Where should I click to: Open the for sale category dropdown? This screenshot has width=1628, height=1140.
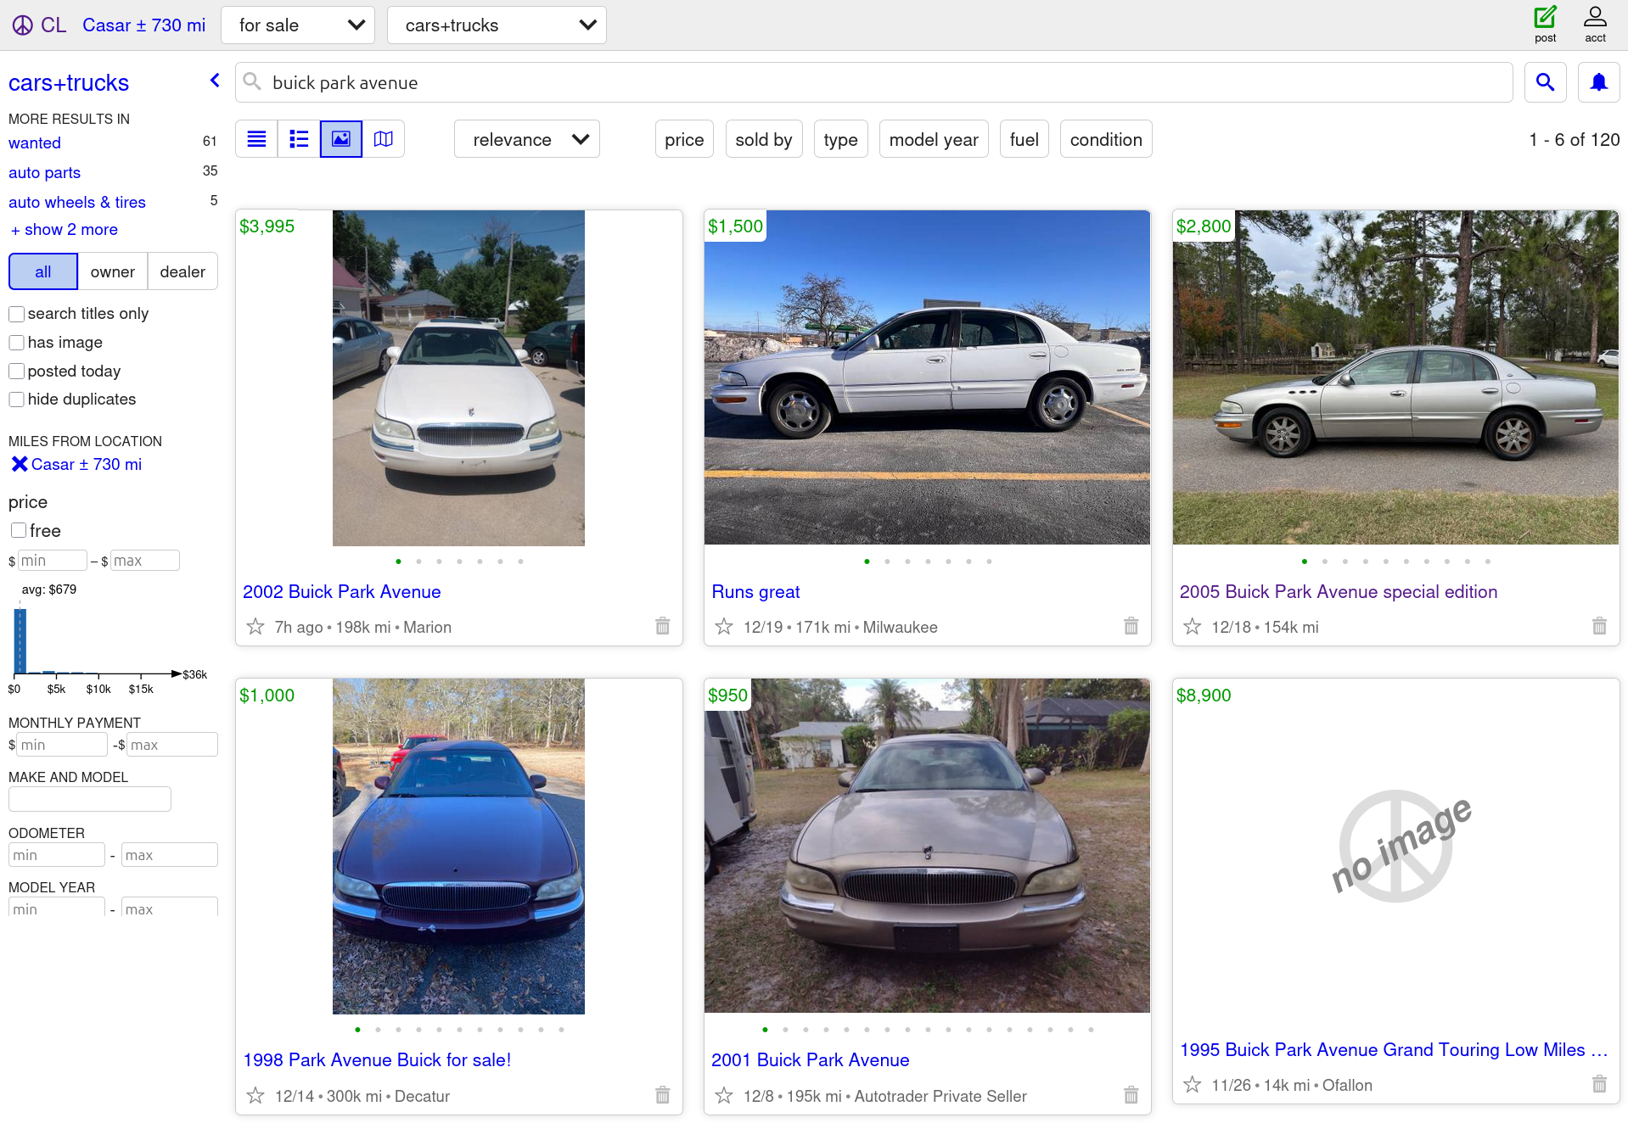coord(299,25)
